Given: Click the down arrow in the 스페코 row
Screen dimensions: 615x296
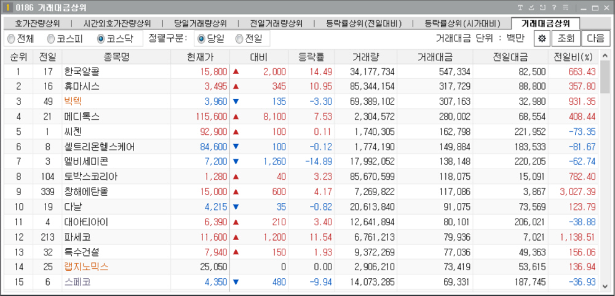Looking at the screenshot, I should [x=236, y=282].
